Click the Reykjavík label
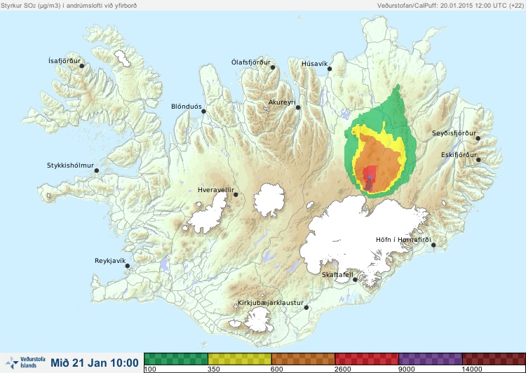 click(x=110, y=261)
